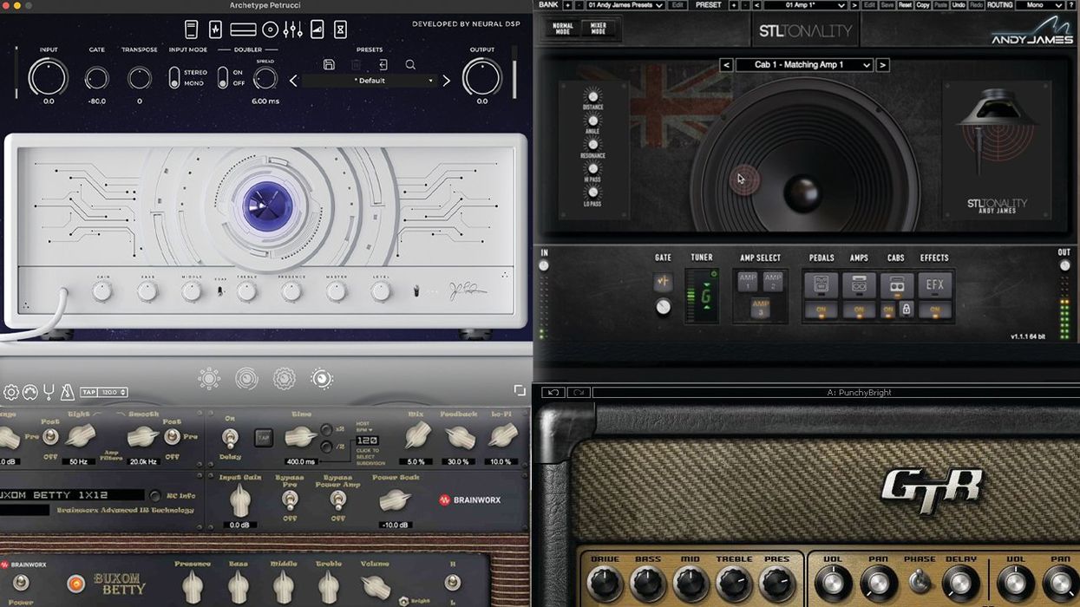Click the lock icon on the Cabs block
This screenshot has height=607, width=1080.
click(x=907, y=310)
